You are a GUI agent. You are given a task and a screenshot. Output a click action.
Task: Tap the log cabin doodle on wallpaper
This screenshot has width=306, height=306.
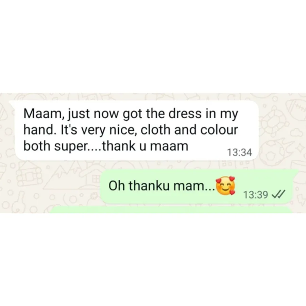coord(29,177)
